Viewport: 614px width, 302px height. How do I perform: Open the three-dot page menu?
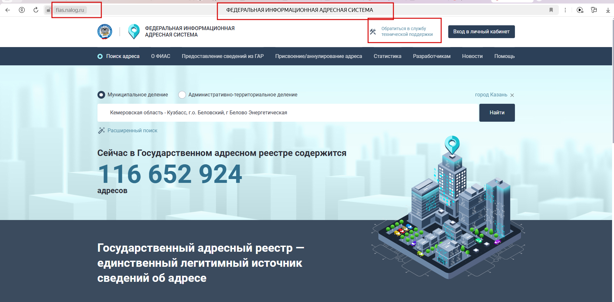tap(565, 10)
